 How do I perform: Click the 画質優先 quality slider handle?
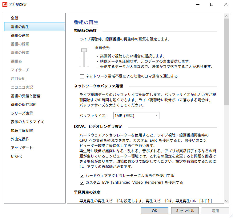point(84,50)
